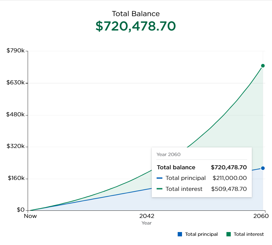Click the Year 2060 tooltip header
Viewport: 272px width, 245px height.
tap(168, 155)
